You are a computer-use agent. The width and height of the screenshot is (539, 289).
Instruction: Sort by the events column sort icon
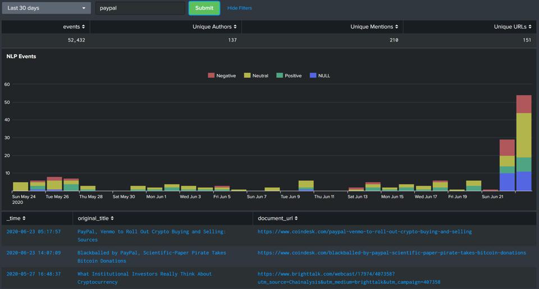click(83, 27)
